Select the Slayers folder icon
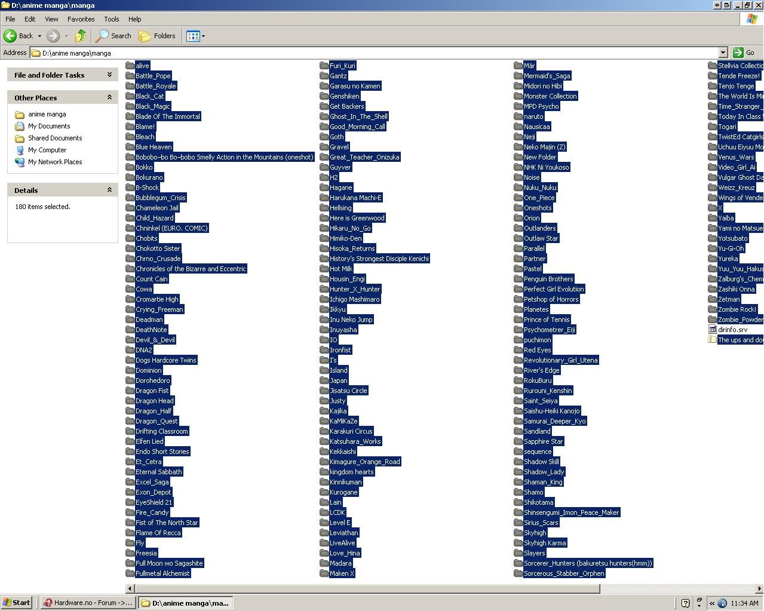The height and width of the screenshot is (611, 764). coord(518,553)
